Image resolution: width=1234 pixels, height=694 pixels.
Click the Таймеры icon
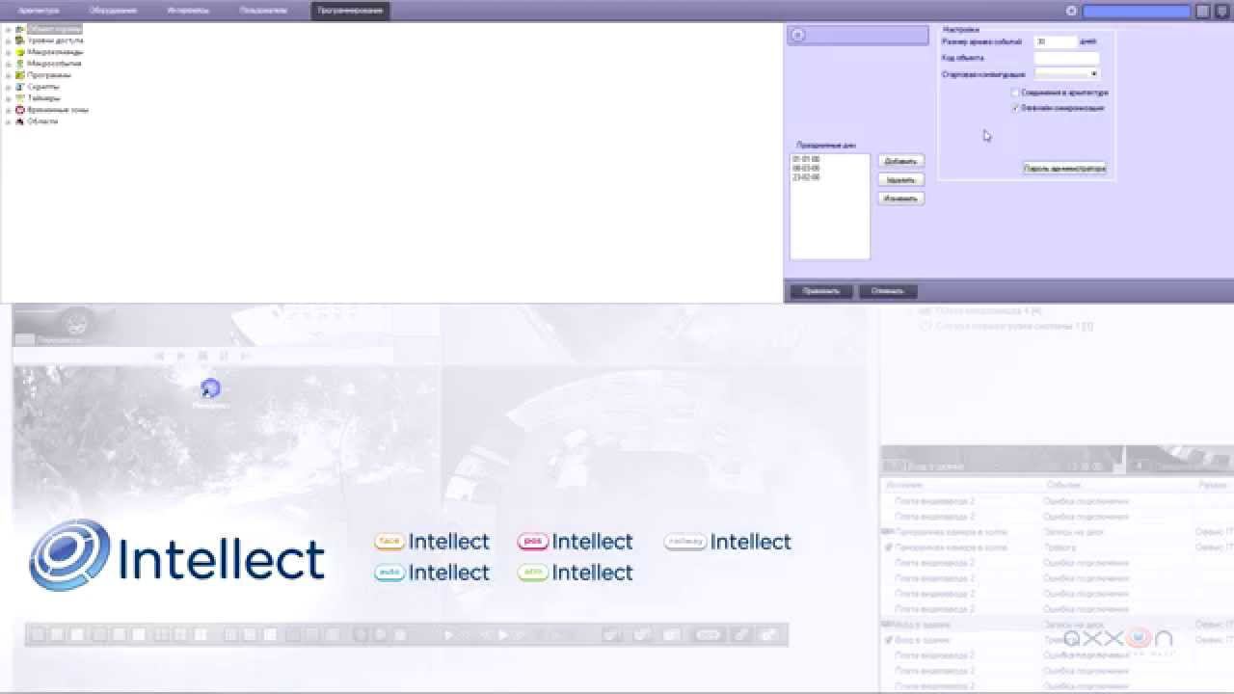pos(19,98)
